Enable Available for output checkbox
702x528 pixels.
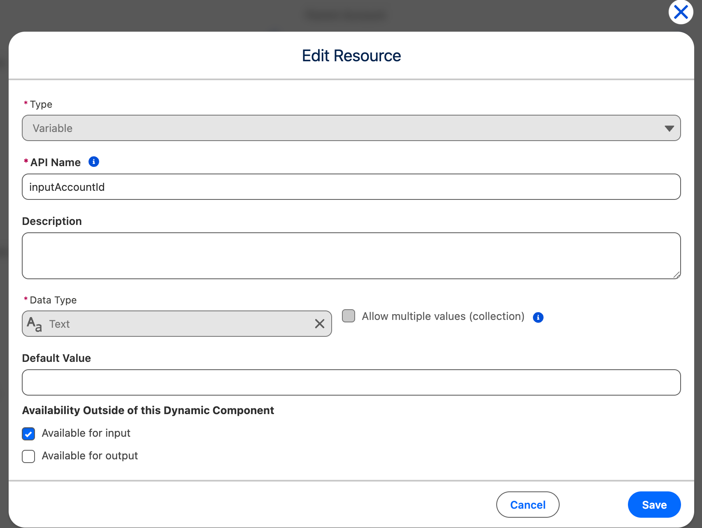(28, 456)
